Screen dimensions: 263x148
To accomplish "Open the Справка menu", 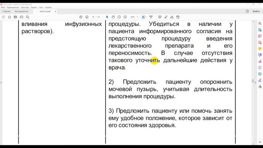I will (48, 7).
